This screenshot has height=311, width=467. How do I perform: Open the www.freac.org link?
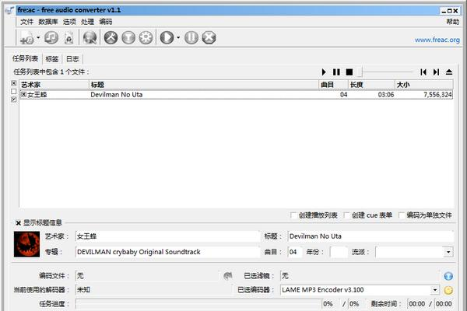coord(437,40)
